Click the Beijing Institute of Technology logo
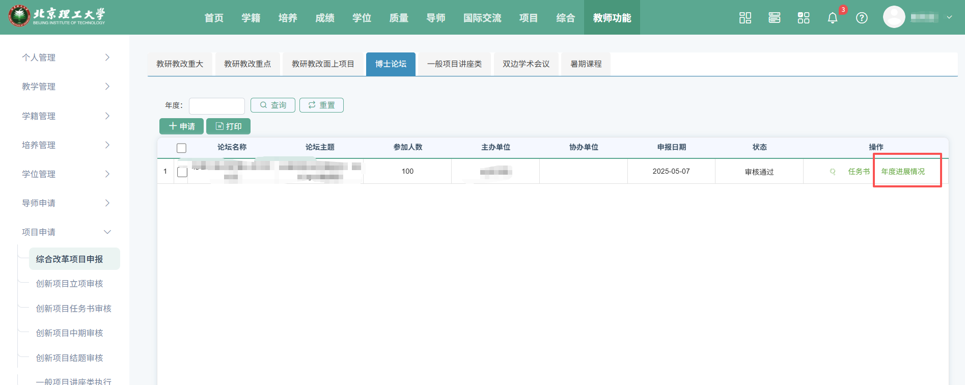The height and width of the screenshot is (385, 965). pos(57,16)
